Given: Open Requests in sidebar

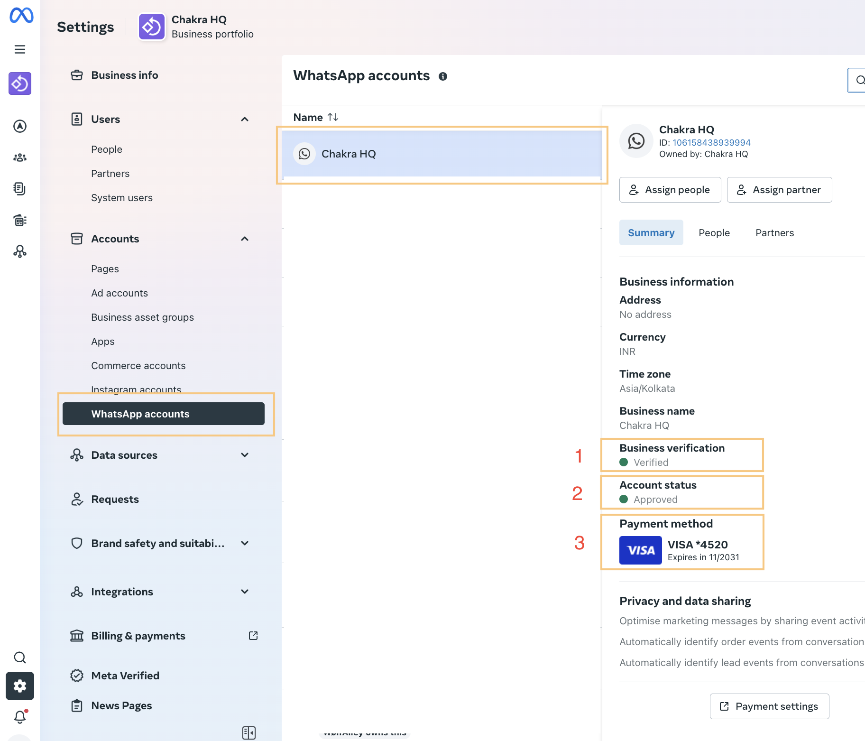Looking at the screenshot, I should [115, 499].
